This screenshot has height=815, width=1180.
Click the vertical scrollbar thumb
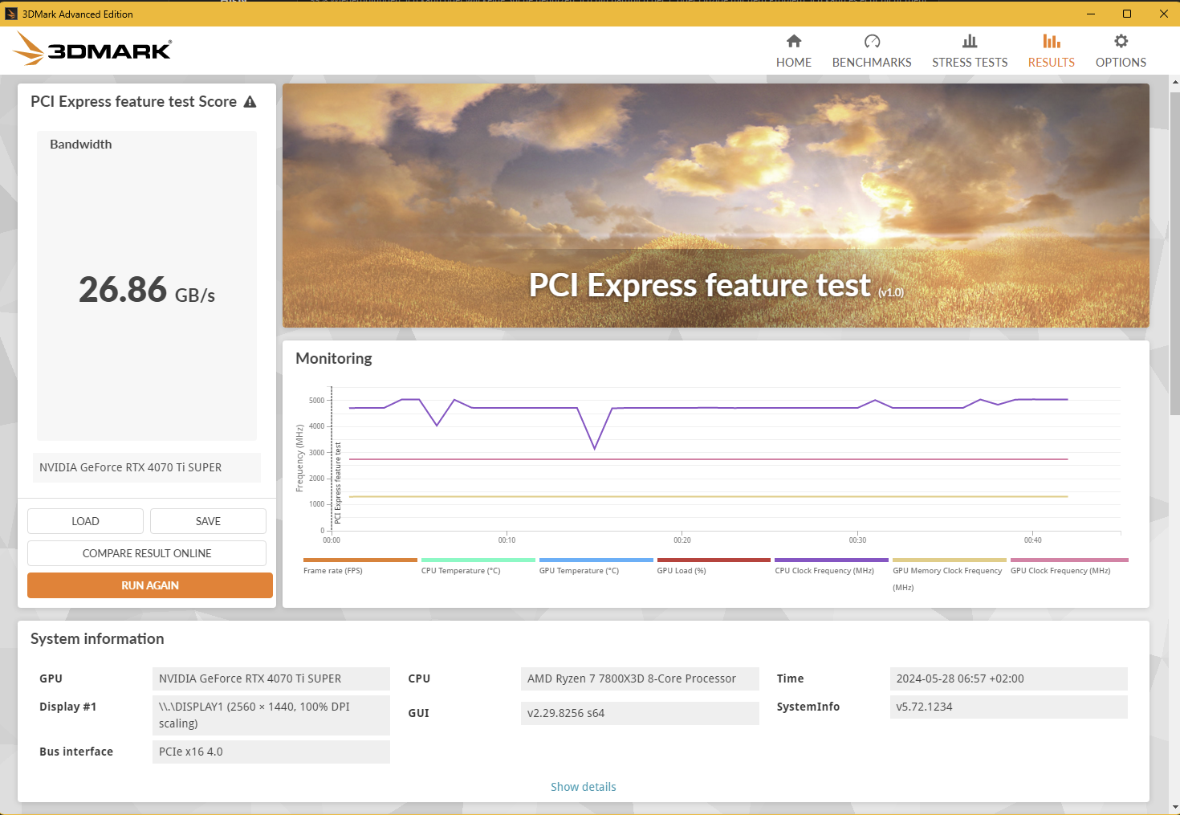pyautogui.click(x=1175, y=253)
